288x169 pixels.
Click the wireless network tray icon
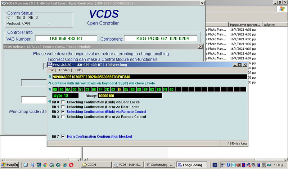tap(223, 165)
